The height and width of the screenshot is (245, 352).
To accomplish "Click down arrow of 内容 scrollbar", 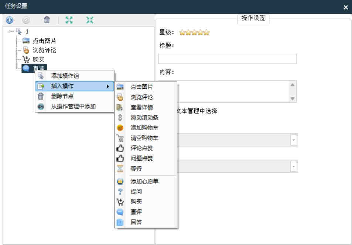I will click(x=293, y=98).
